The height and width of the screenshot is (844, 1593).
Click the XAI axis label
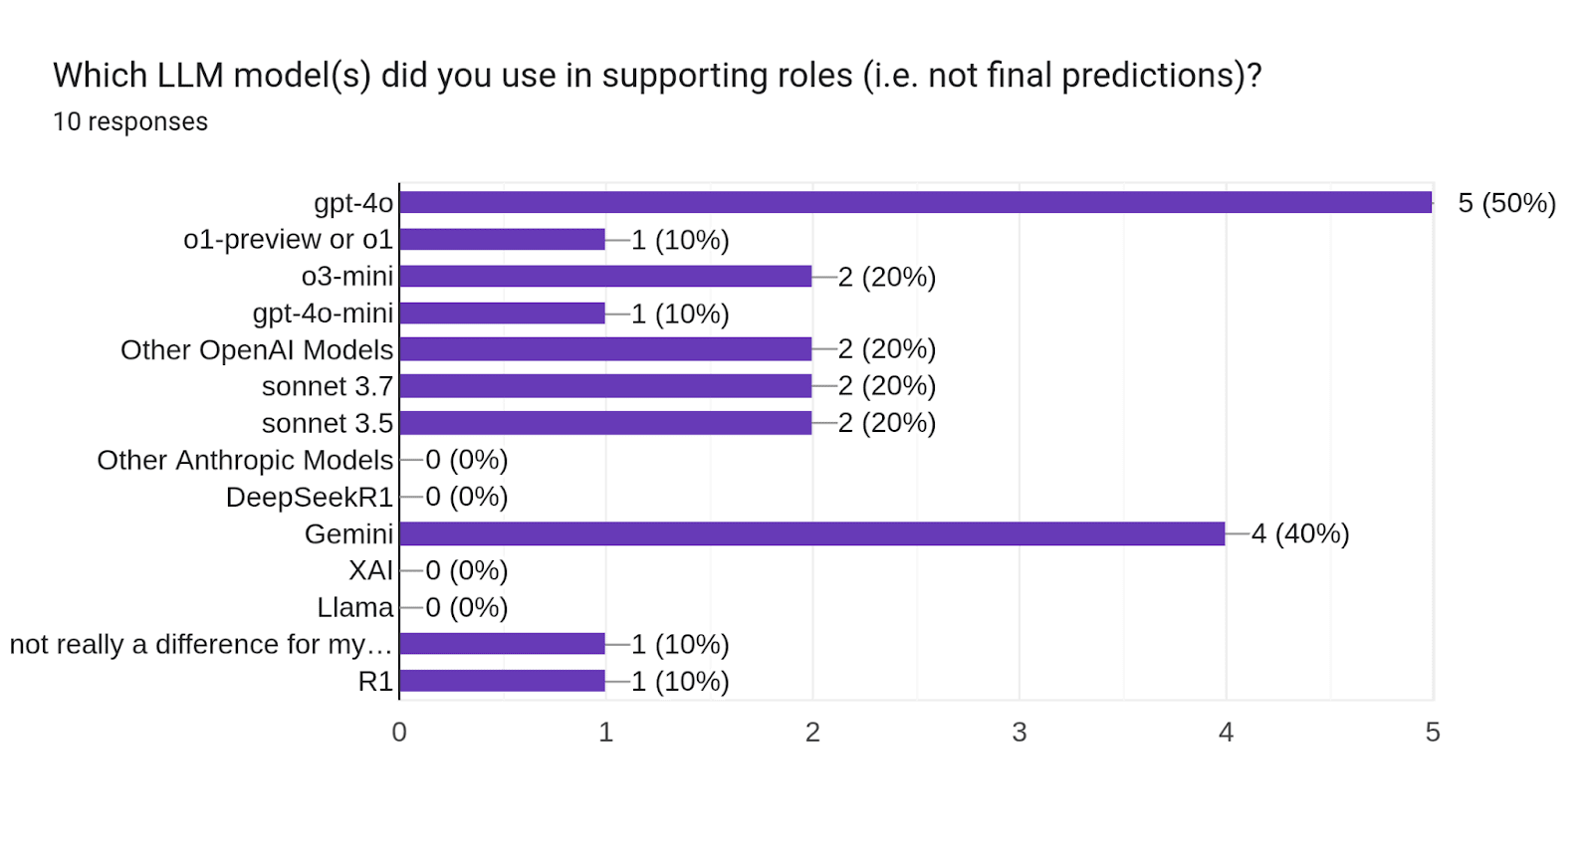(370, 571)
